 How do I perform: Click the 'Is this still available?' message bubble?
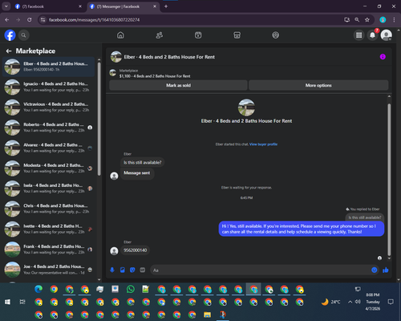[142, 162]
